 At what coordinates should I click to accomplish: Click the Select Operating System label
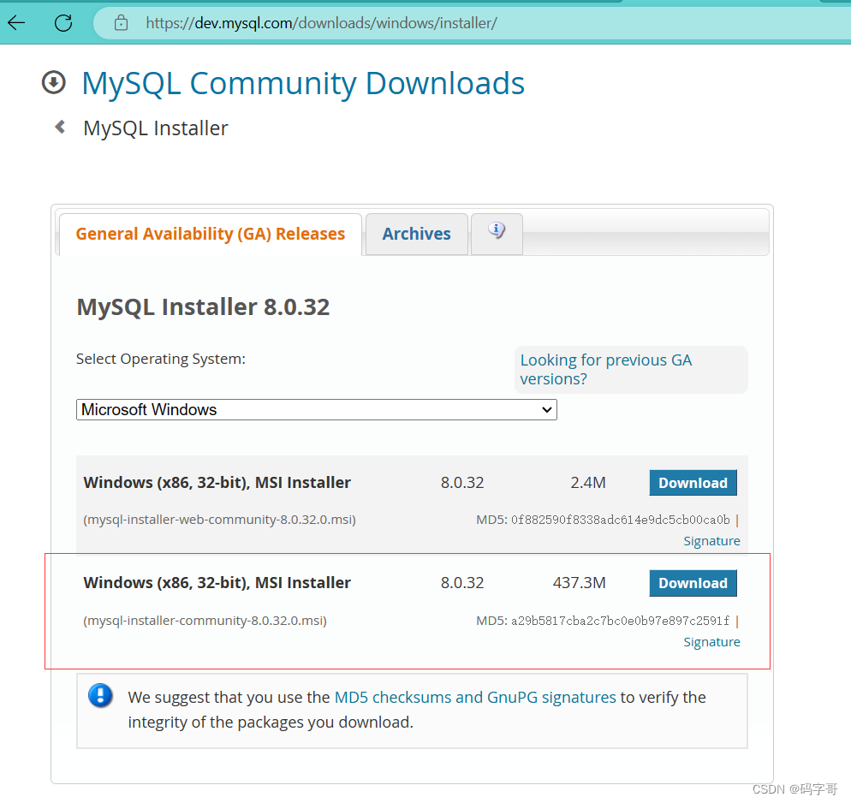tap(161, 360)
